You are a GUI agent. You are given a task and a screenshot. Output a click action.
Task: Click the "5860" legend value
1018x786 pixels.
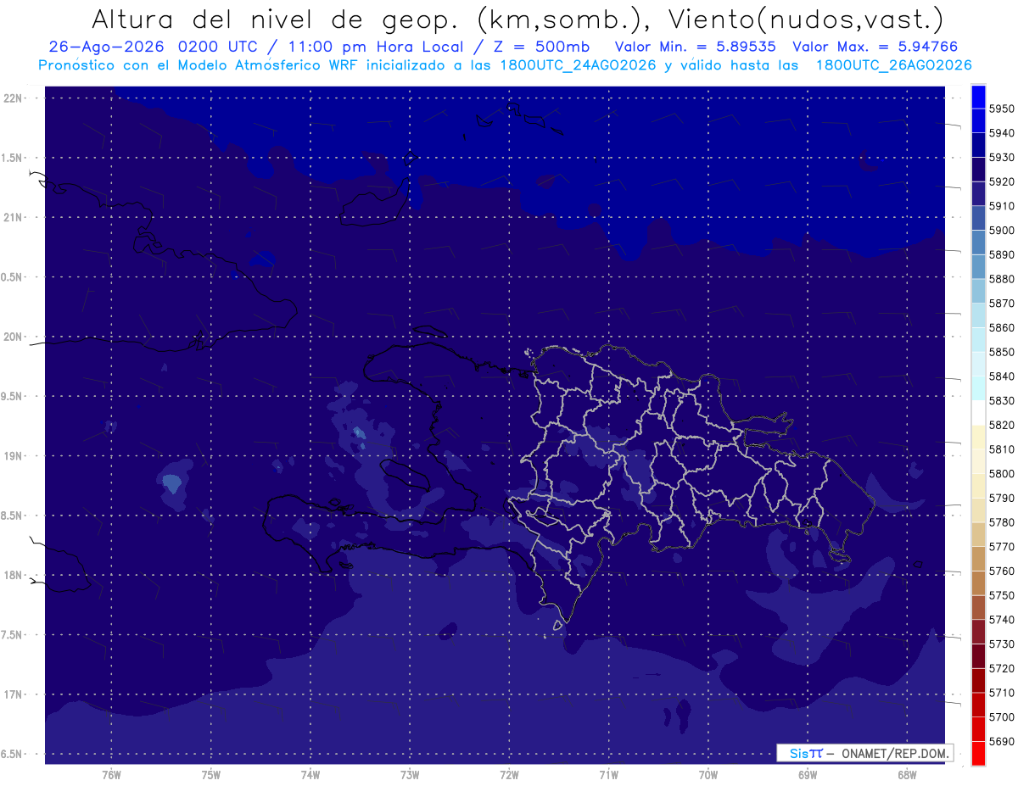1003,327
